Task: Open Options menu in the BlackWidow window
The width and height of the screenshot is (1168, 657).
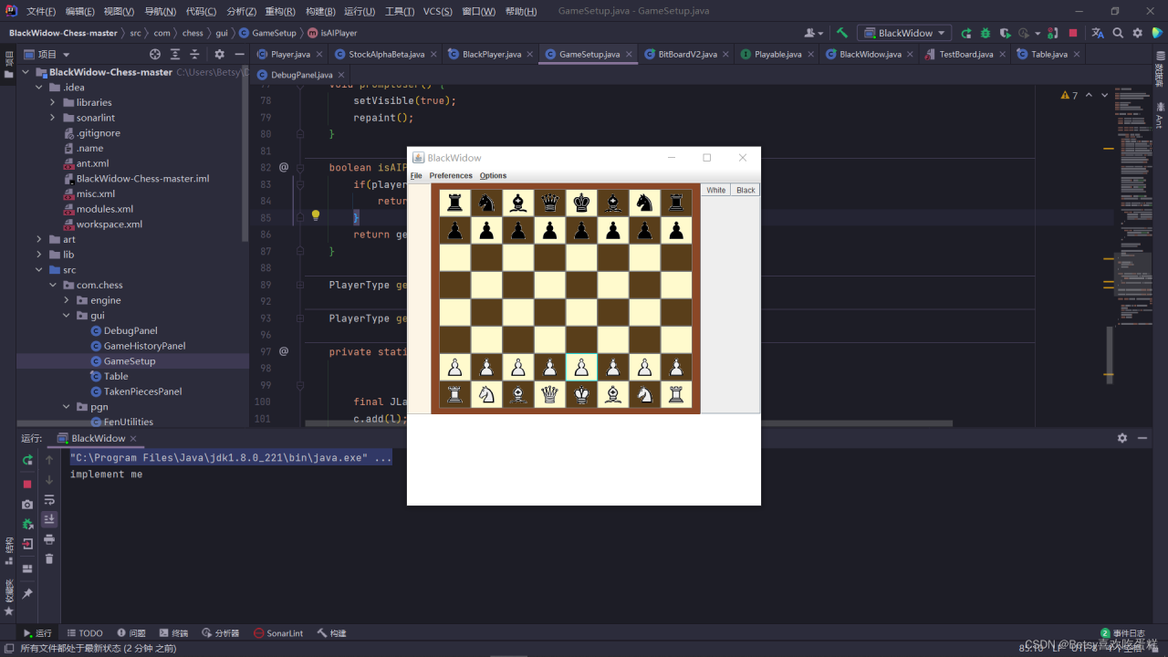Action: [493, 175]
